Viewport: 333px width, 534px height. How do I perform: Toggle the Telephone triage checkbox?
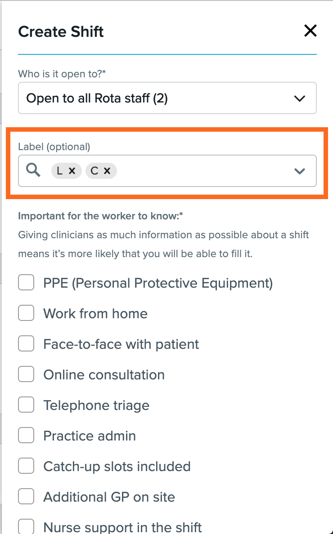(26, 405)
